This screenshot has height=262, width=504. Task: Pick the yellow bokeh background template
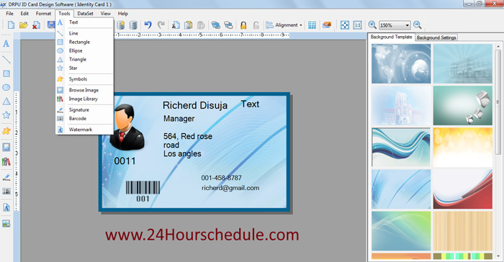click(462, 148)
